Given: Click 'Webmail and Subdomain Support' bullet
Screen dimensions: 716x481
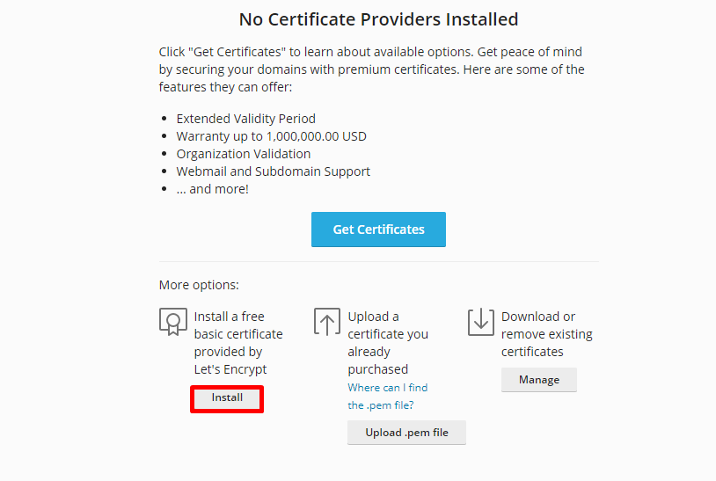Looking at the screenshot, I should pyautogui.click(x=273, y=171).
